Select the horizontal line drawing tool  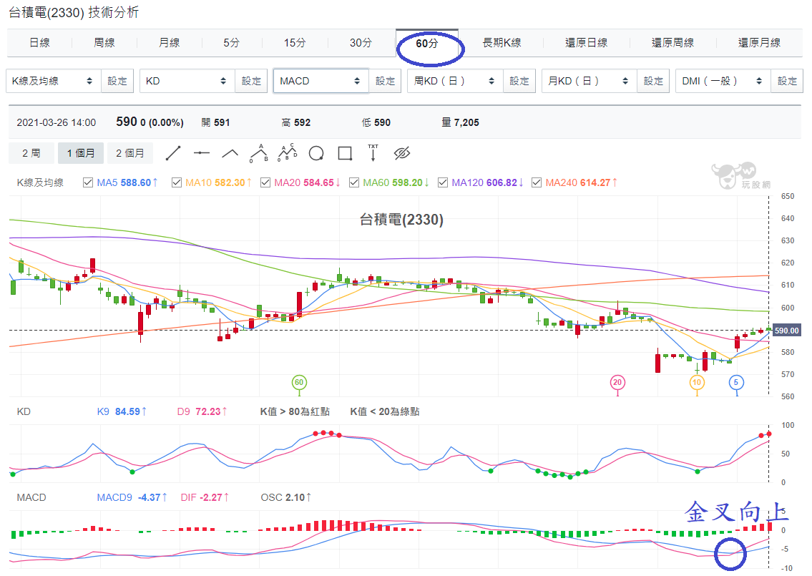click(202, 153)
